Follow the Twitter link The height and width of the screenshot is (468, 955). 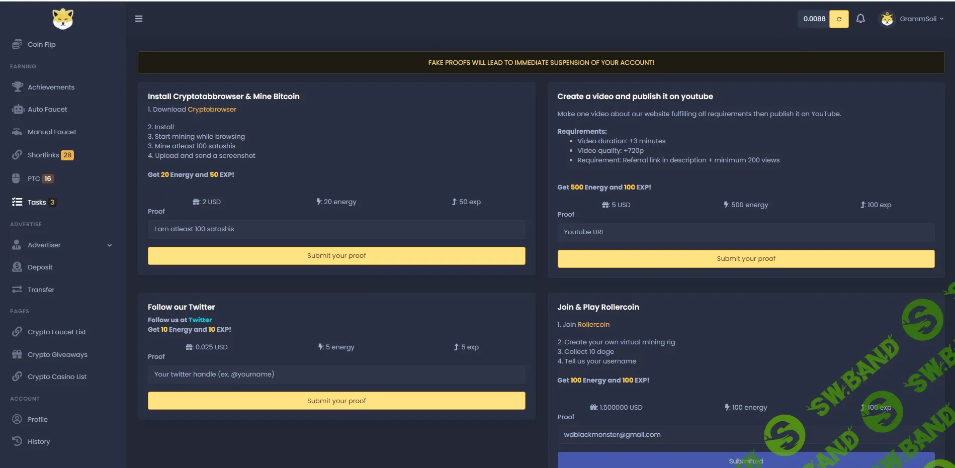coord(200,320)
